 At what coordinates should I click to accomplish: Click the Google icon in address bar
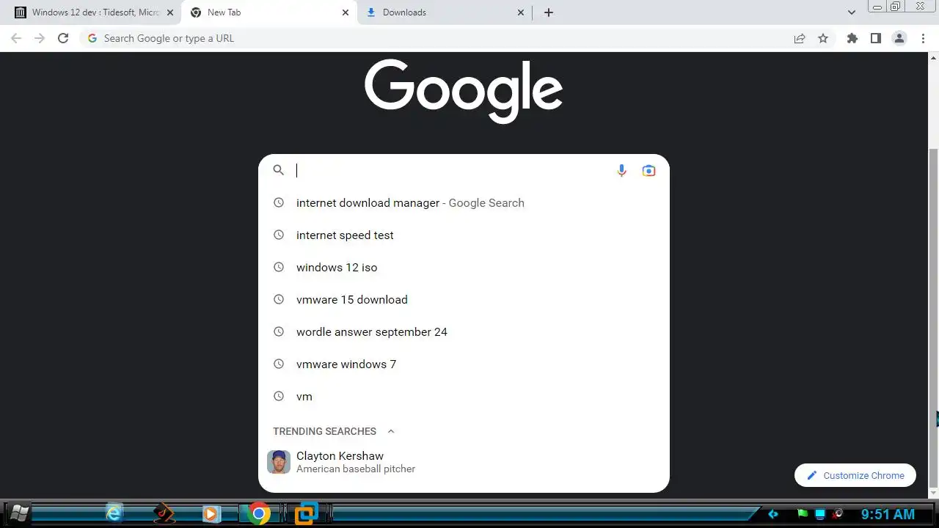[x=92, y=38]
